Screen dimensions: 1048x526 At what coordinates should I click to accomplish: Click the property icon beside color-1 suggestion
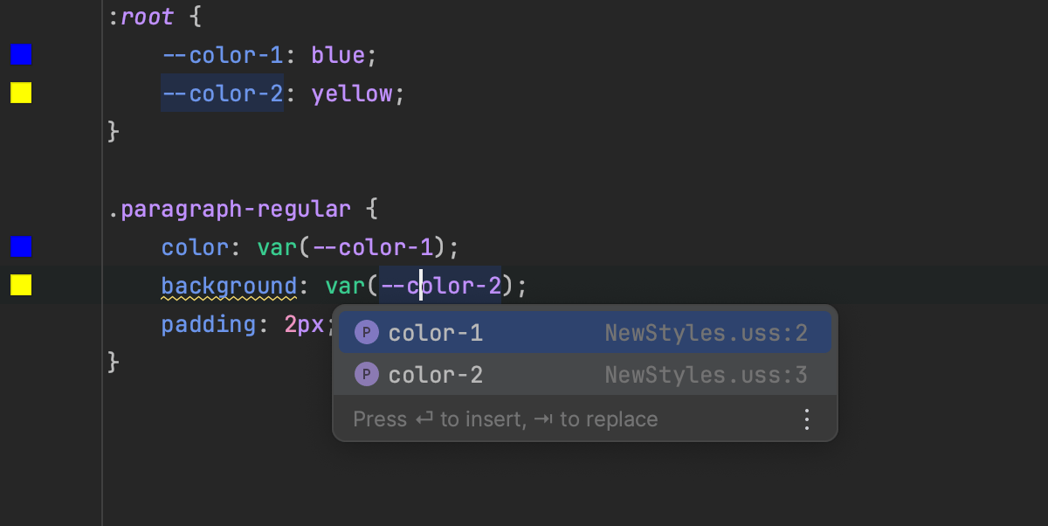[x=367, y=333]
